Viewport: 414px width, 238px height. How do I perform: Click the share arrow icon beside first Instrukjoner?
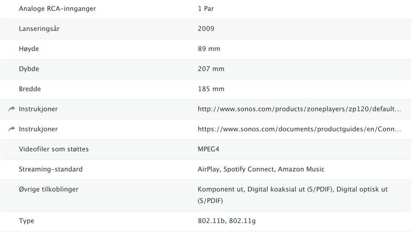pyautogui.click(x=12, y=109)
